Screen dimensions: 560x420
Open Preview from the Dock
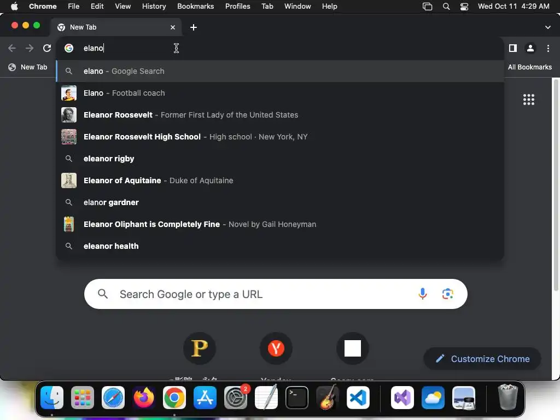[464, 398]
